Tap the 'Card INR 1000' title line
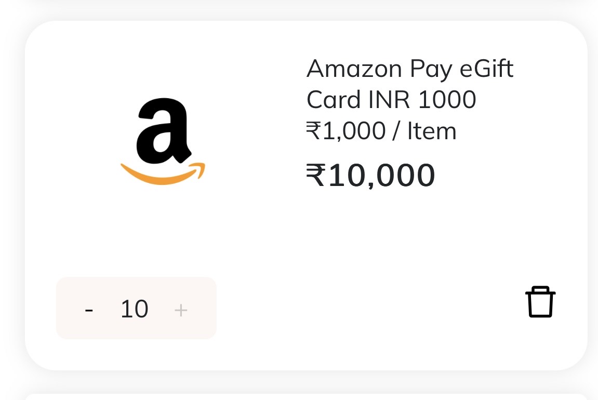This screenshot has width=598, height=400. pyautogui.click(x=391, y=100)
